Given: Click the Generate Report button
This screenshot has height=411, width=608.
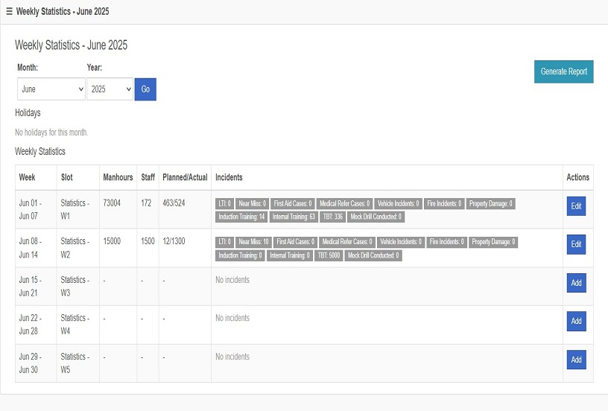Looking at the screenshot, I should tap(563, 71).
